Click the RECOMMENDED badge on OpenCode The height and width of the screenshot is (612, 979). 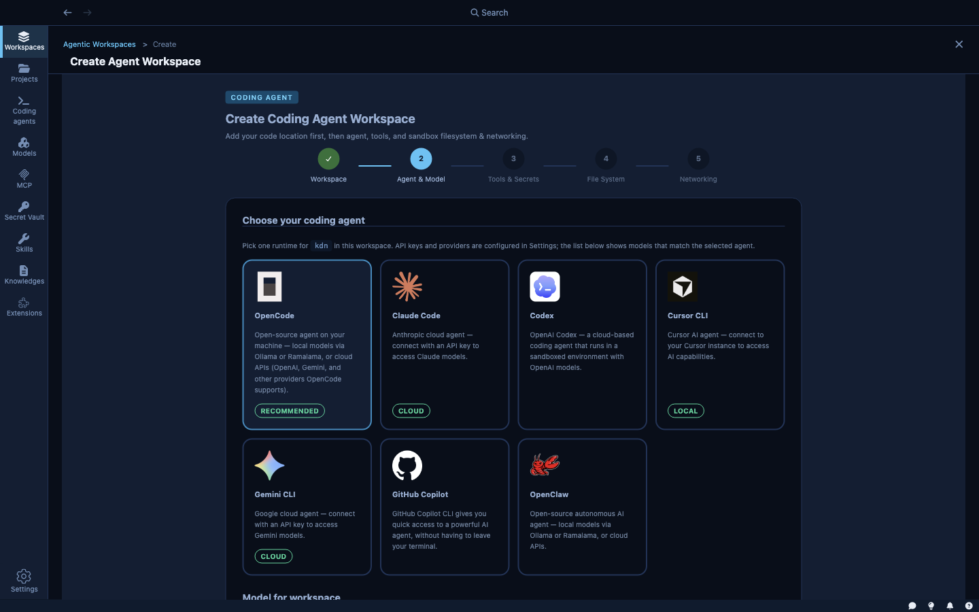coord(290,411)
